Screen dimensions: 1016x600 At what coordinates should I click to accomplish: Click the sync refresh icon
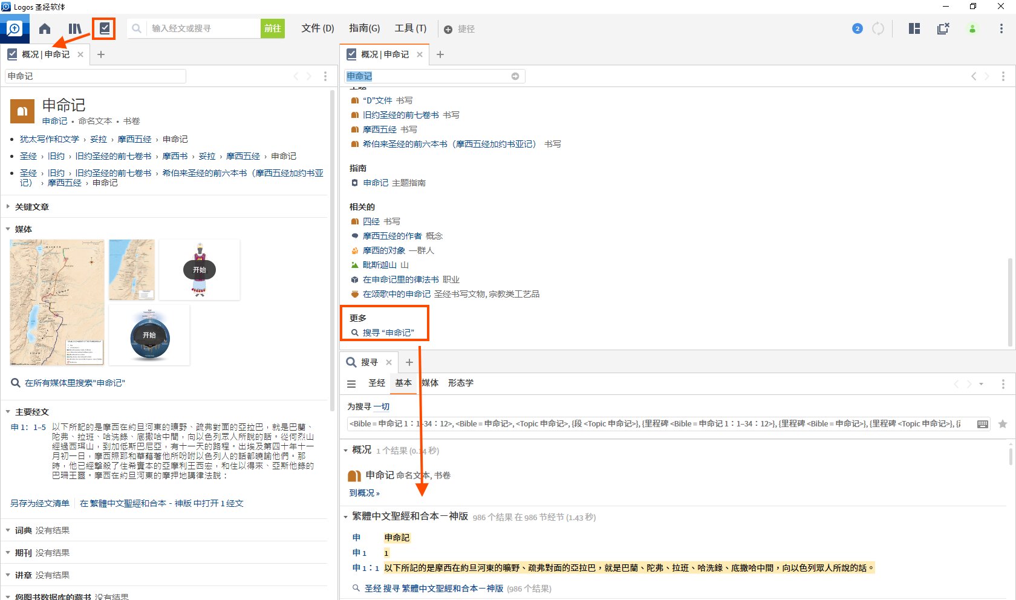pos(878,28)
